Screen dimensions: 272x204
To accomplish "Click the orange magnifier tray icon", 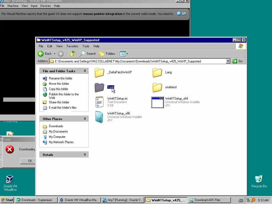I will (x=253, y=200).
